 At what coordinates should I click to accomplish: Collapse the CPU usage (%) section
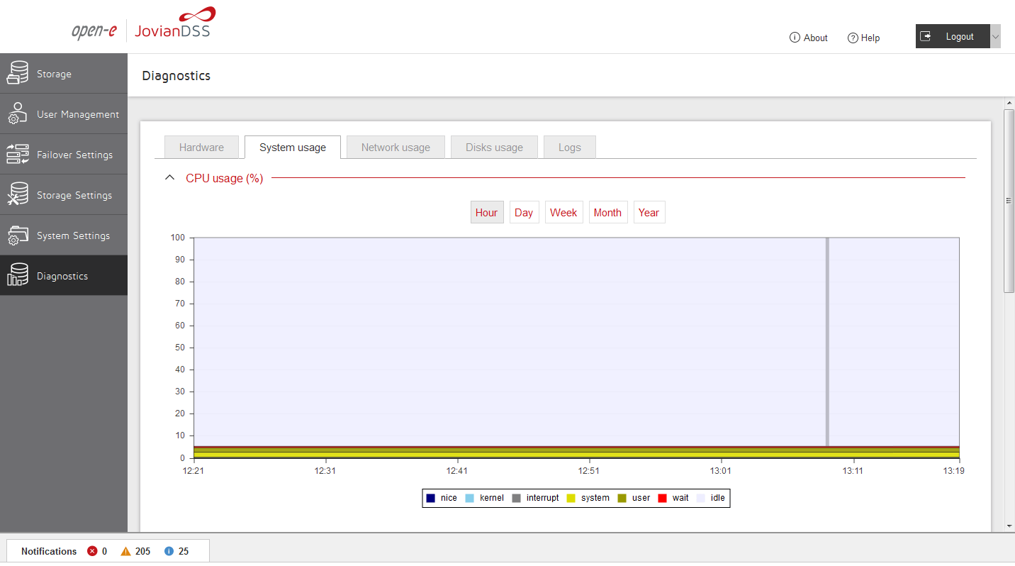[169, 178]
